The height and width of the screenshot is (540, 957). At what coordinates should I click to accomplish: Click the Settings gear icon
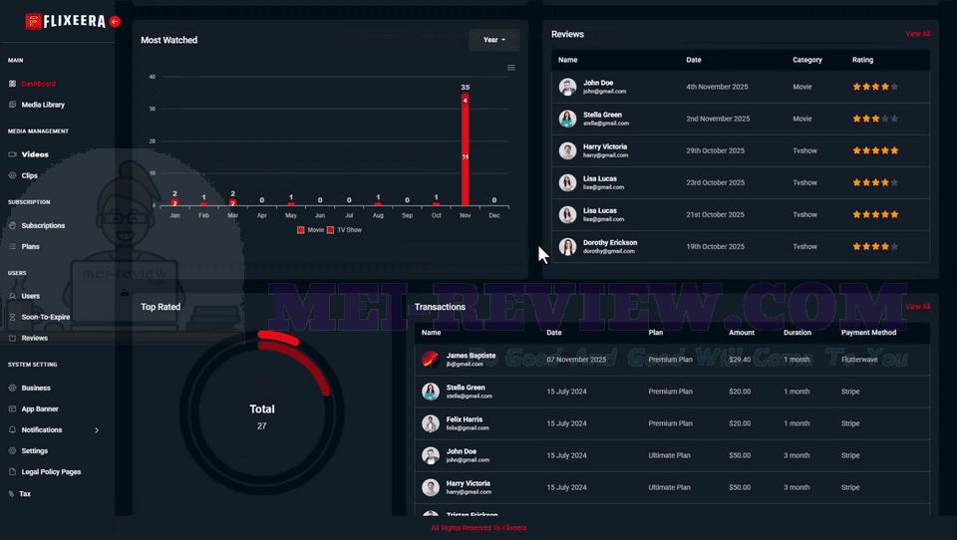click(12, 451)
